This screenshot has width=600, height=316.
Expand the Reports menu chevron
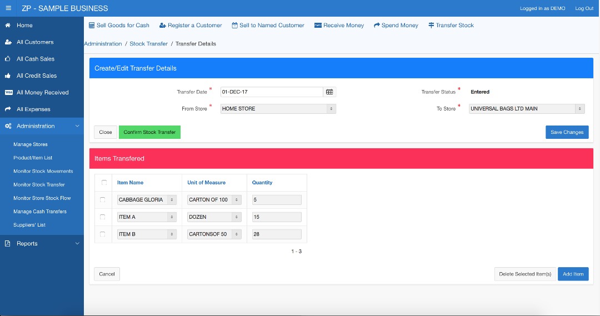77,243
